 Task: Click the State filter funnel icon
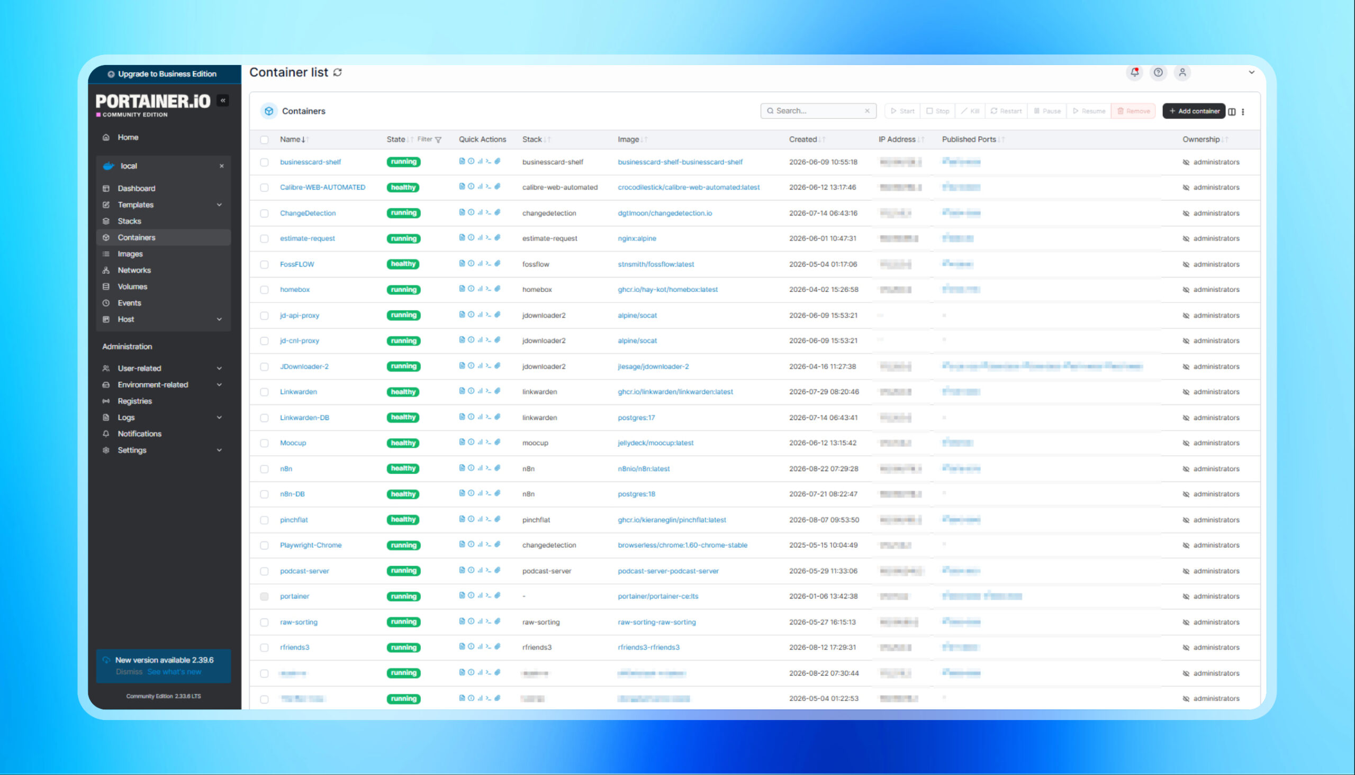pyautogui.click(x=438, y=140)
